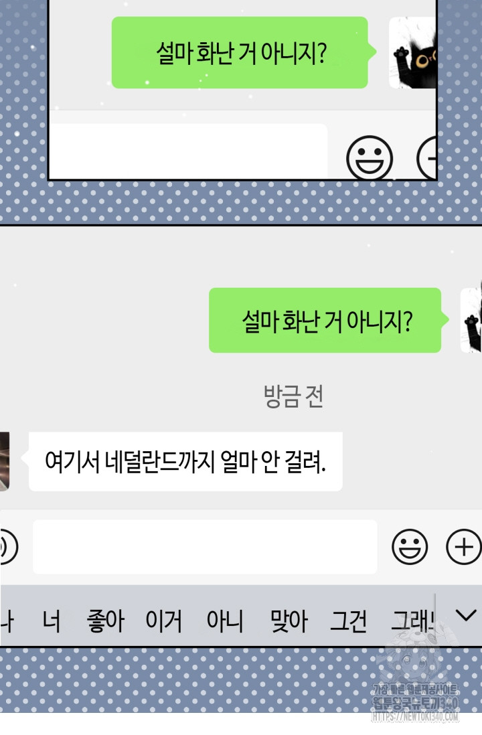Tap the cut-off icon left of the lower input
This screenshot has height=735, width=482.
coord(9,546)
